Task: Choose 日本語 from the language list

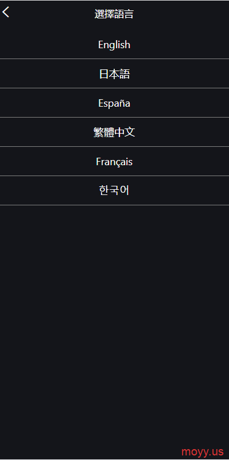Action: point(115,73)
